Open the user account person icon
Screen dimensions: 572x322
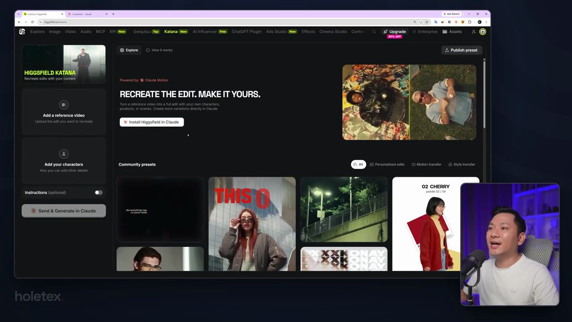(x=474, y=32)
